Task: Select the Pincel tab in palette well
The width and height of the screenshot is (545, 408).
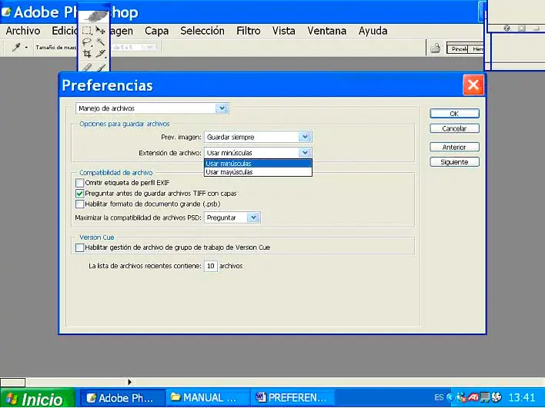Action: (458, 49)
